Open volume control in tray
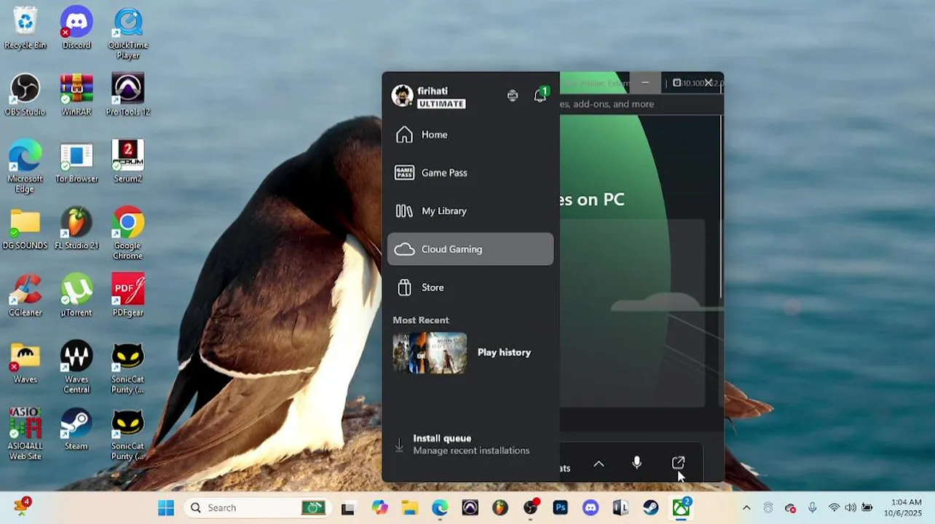 [851, 508]
